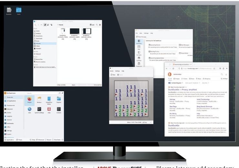Toggle the United Kingdom region switch
Screen dimensions: 239x168
click(170, 83)
